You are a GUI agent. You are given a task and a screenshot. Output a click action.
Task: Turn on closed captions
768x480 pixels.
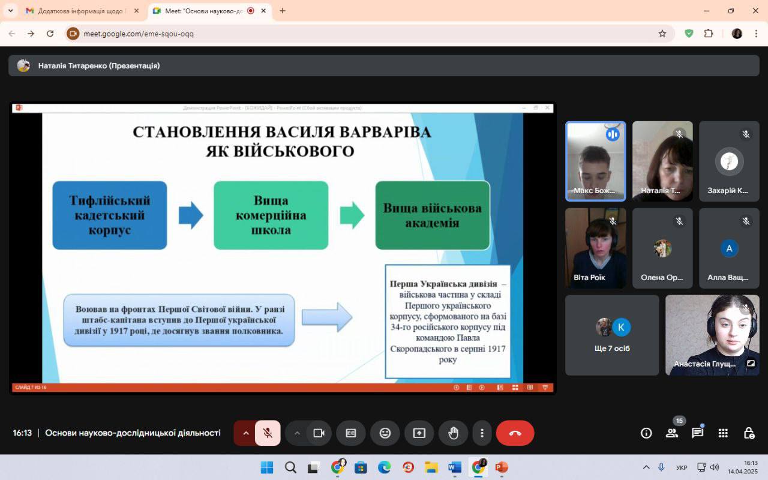tap(351, 433)
